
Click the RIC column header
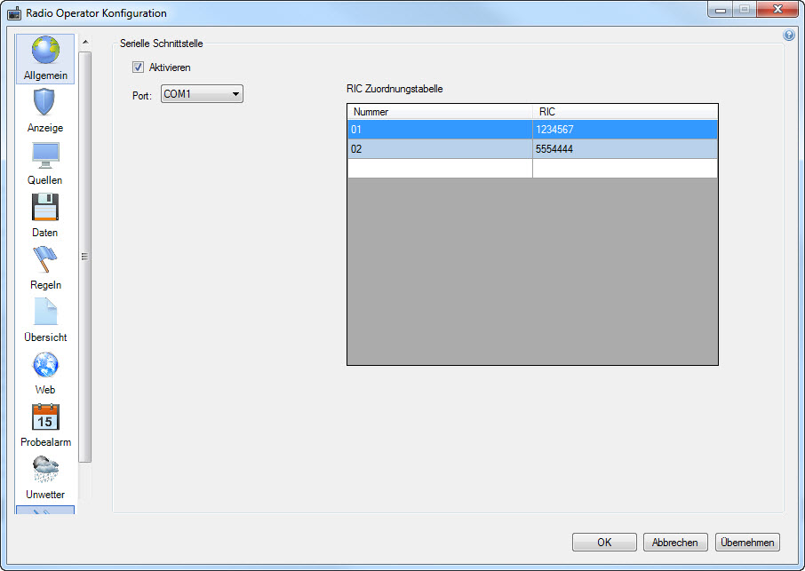pyautogui.click(x=625, y=112)
